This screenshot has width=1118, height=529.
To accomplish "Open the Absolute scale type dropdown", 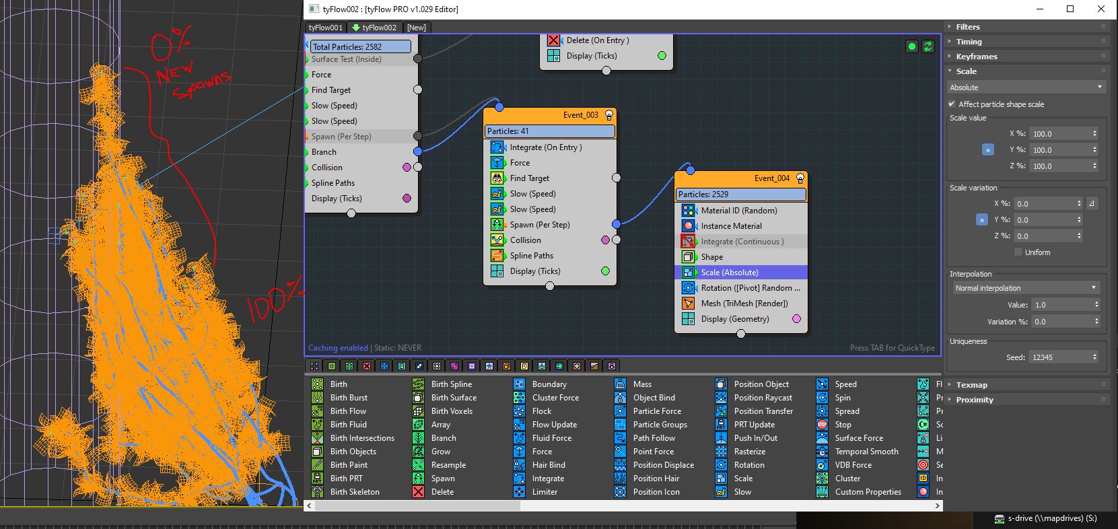I will point(1026,87).
